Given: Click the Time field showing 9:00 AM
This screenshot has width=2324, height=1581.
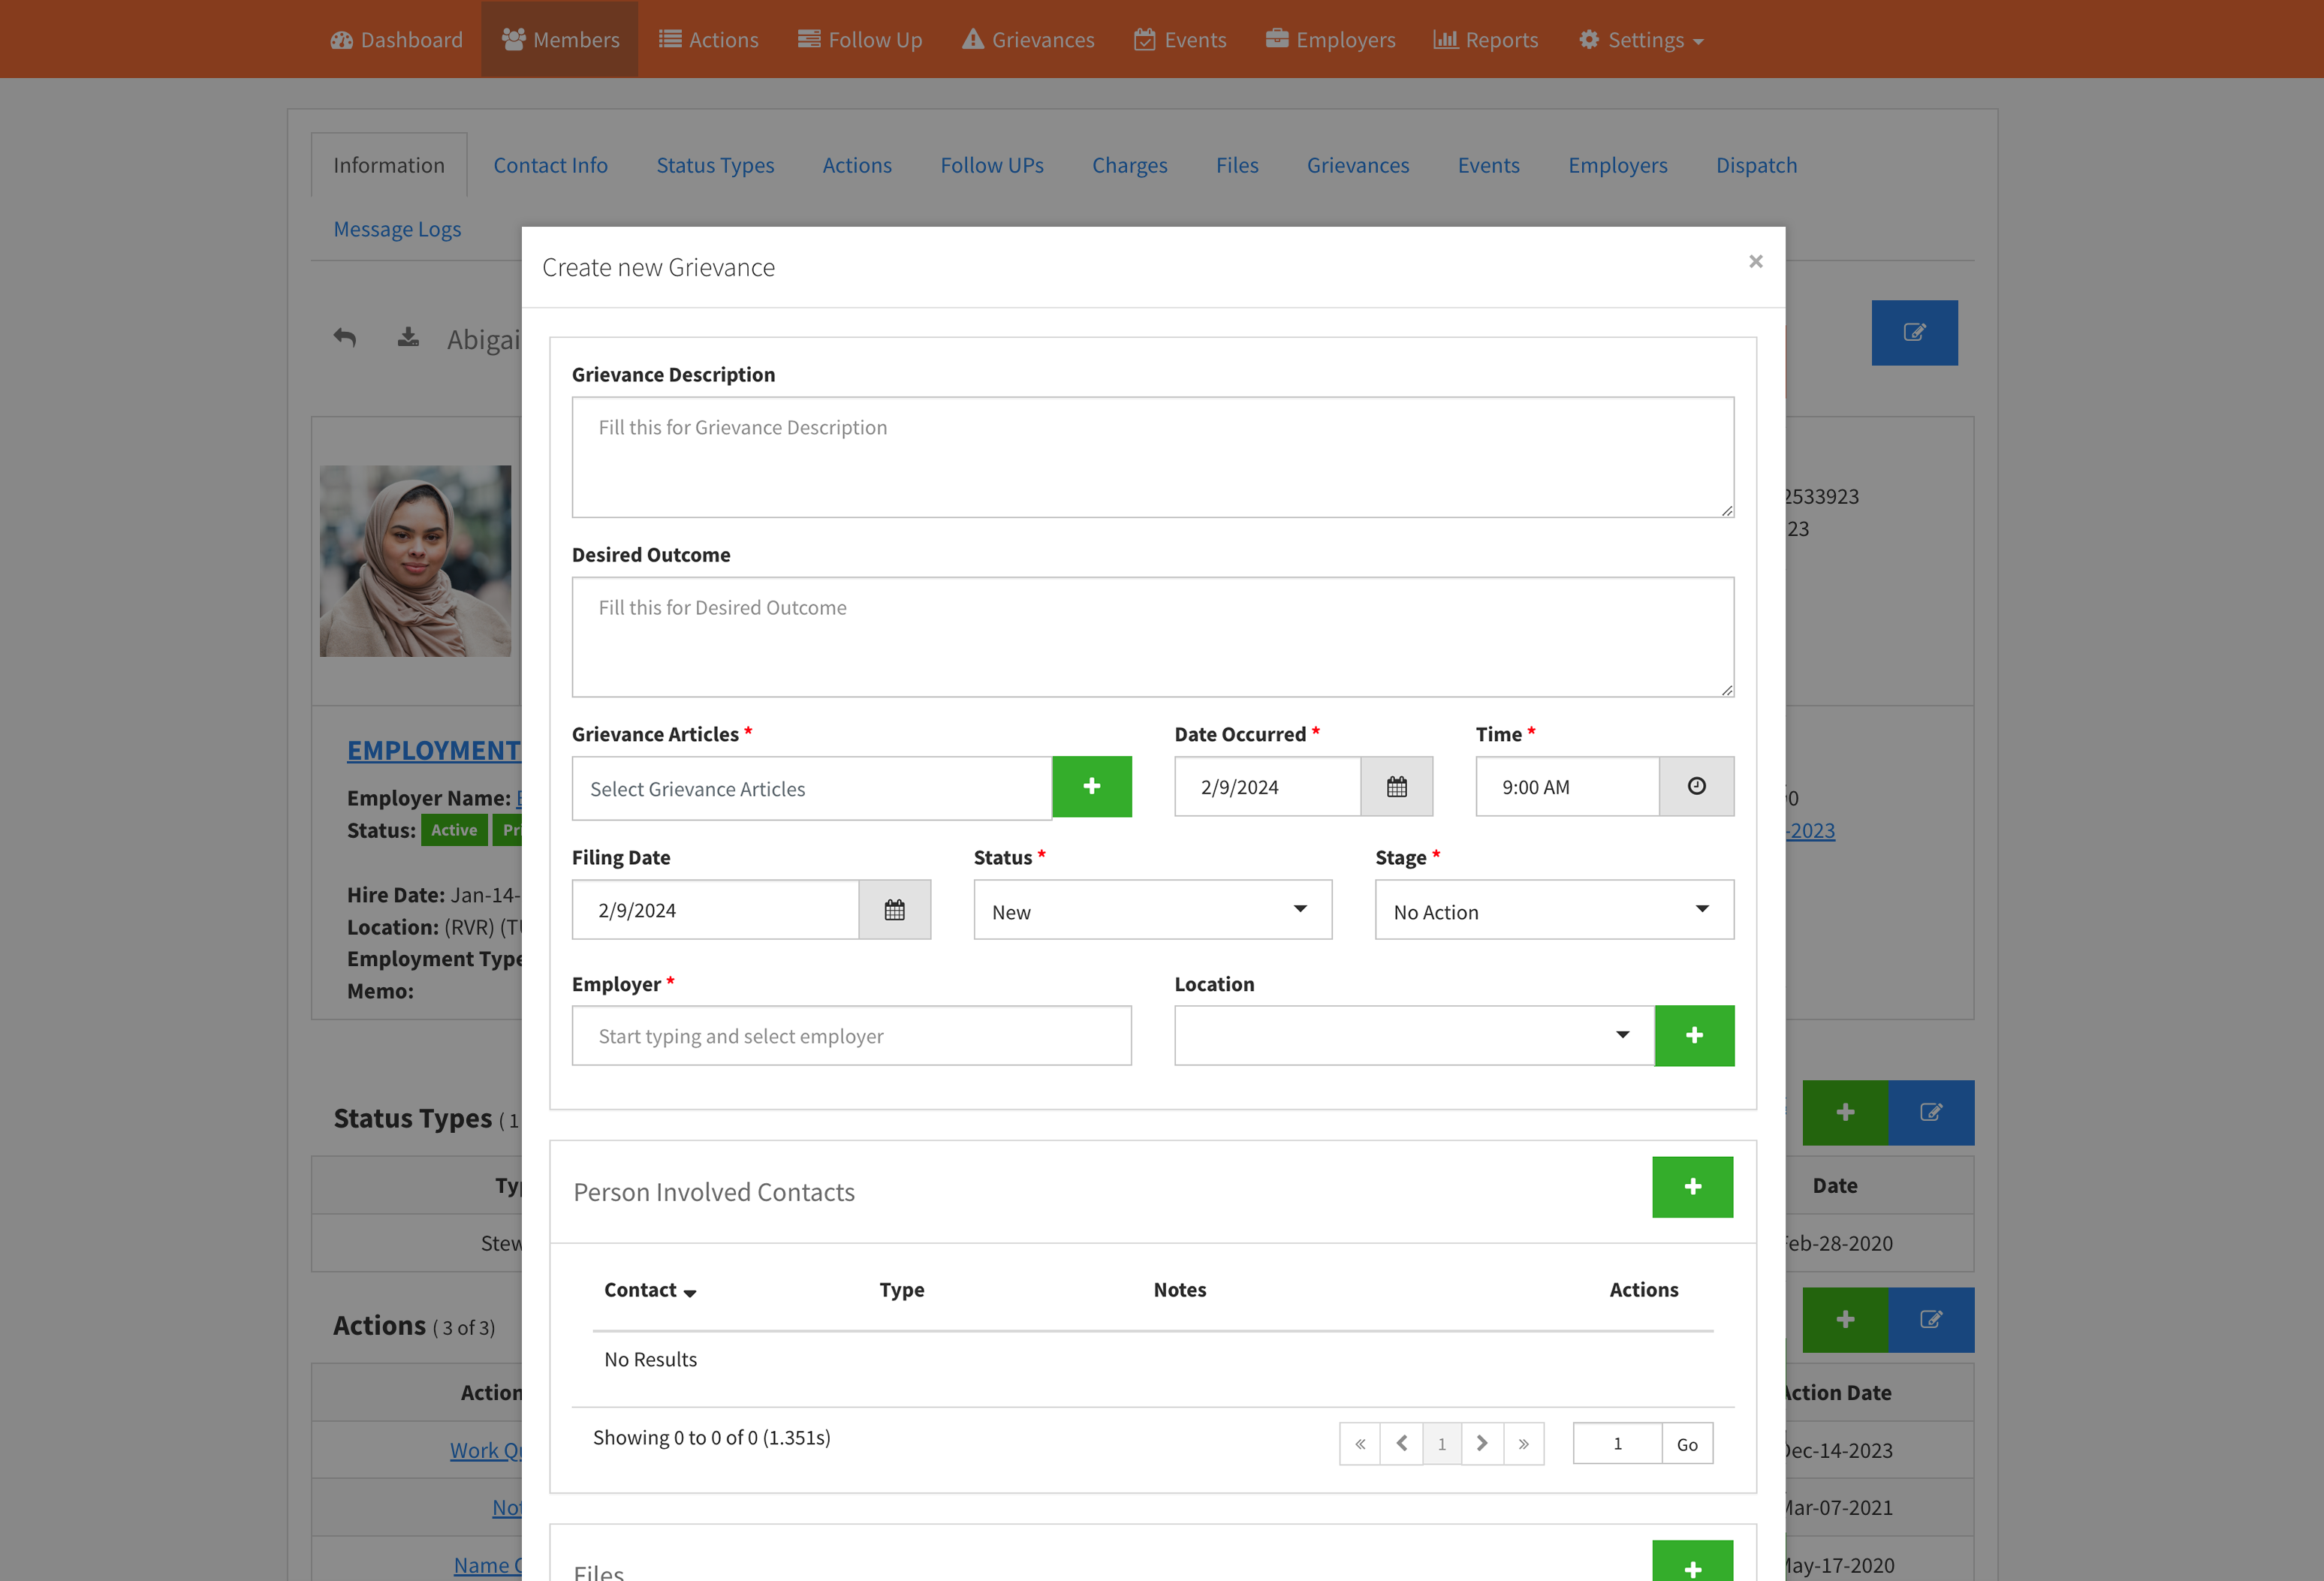Looking at the screenshot, I should (1567, 787).
